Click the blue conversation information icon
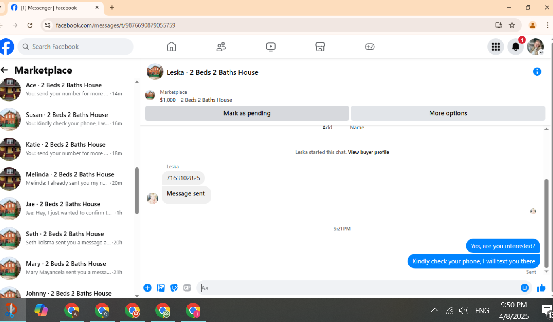Image resolution: width=553 pixels, height=322 pixels. tap(537, 72)
